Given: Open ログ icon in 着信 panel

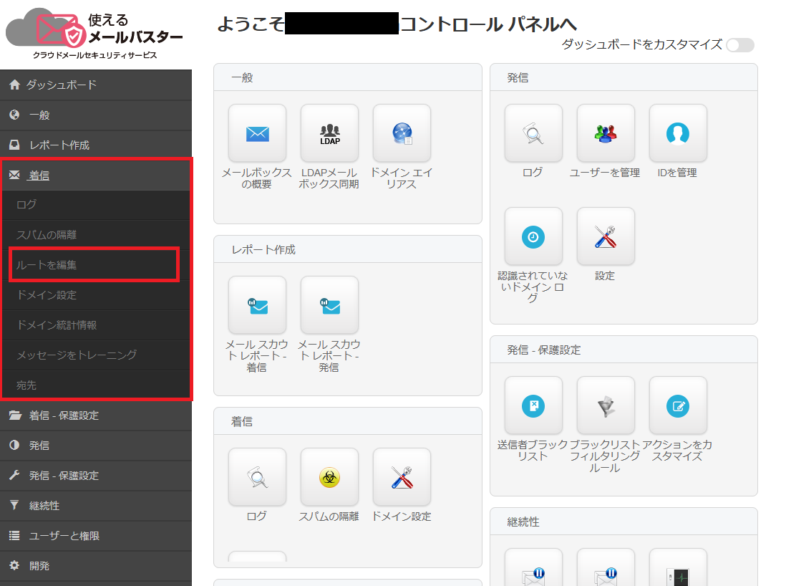Looking at the screenshot, I should point(257,477).
